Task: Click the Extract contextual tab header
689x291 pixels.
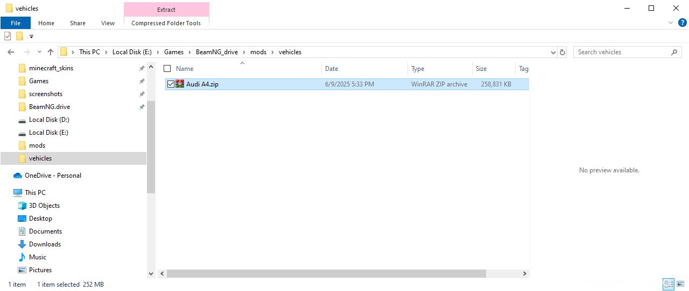Action: coord(166,9)
